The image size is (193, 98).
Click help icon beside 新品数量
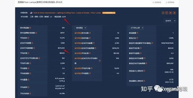coord(137,33)
